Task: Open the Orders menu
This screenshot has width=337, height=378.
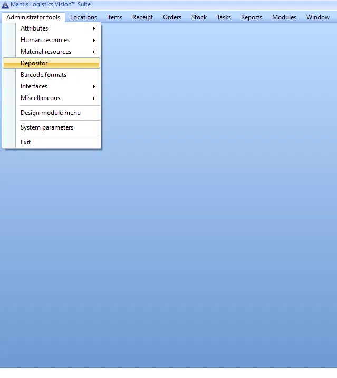Action: point(172,17)
